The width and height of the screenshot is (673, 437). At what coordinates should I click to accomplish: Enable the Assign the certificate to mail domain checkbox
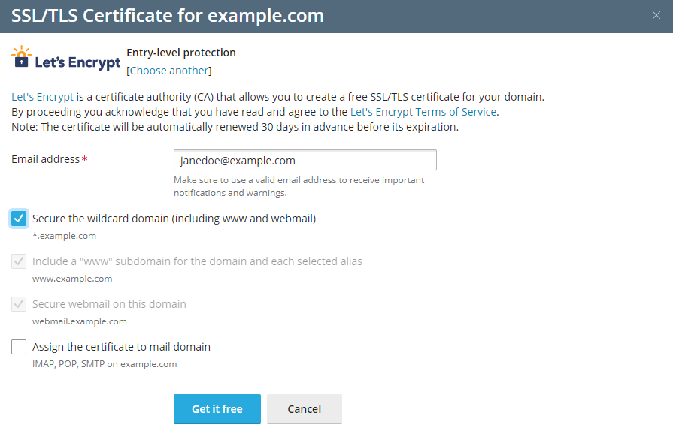tap(20, 347)
